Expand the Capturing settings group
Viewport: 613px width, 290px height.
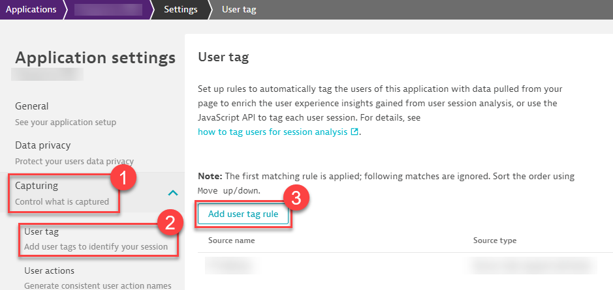tap(37, 186)
